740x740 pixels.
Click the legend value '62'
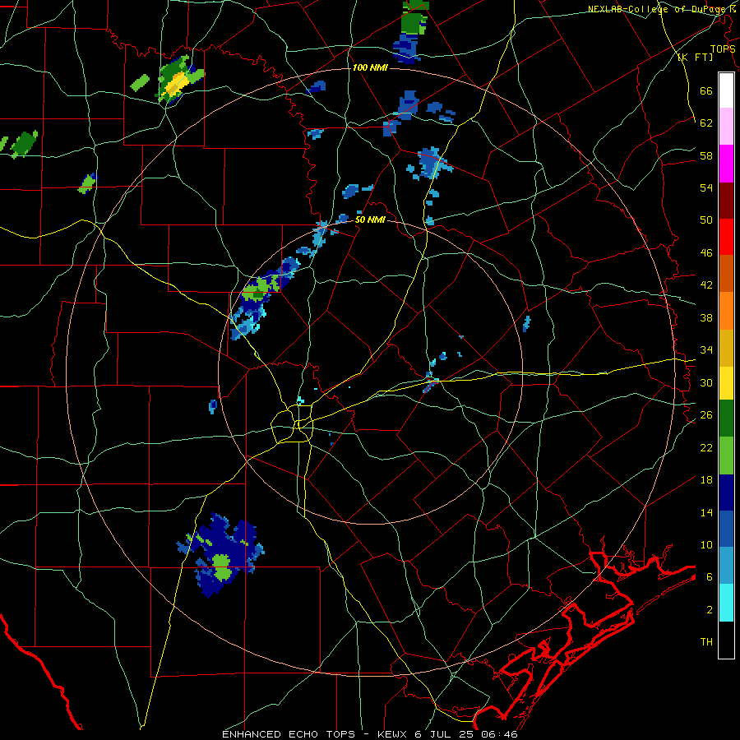click(706, 123)
